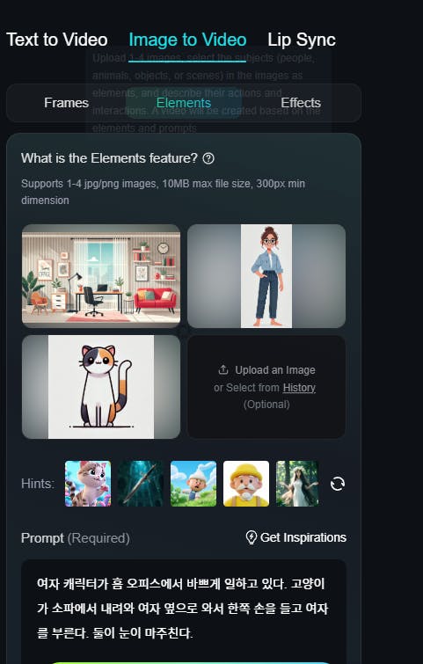Refresh the hints with the circular arrows icon
Screen dimensions: 423x664
[x=338, y=484]
